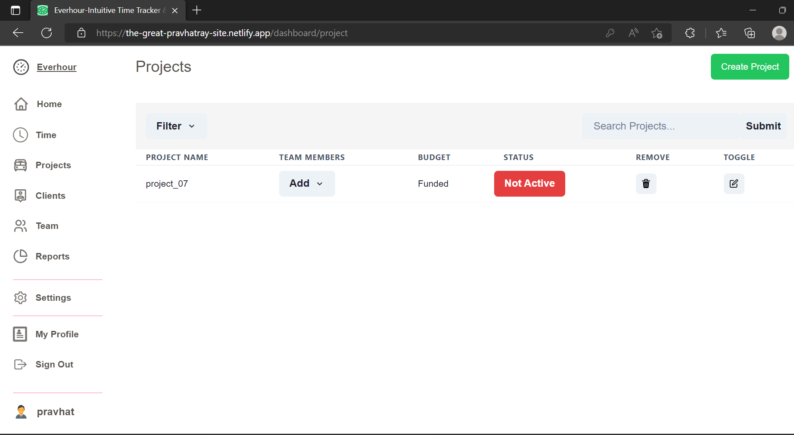Image resolution: width=794 pixels, height=435 pixels.
Task: Go back with the browser back arrow
Action: coord(18,33)
